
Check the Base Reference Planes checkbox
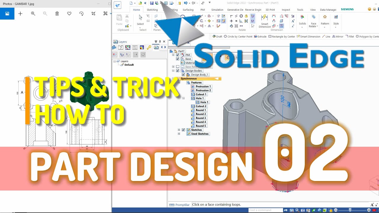[x=178, y=67]
